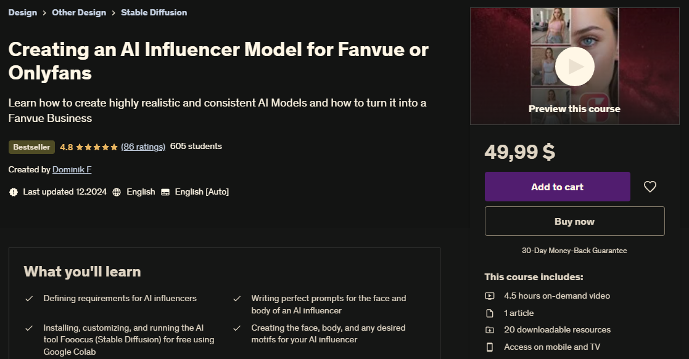Open the Design breadcrumb category
The height and width of the screenshot is (359, 689).
tap(23, 12)
